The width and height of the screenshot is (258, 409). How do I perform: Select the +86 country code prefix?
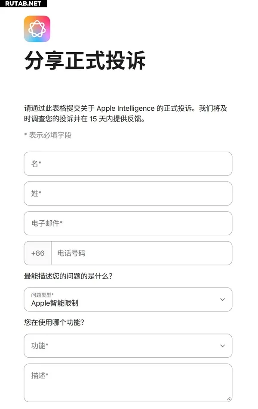click(x=38, y=253)
